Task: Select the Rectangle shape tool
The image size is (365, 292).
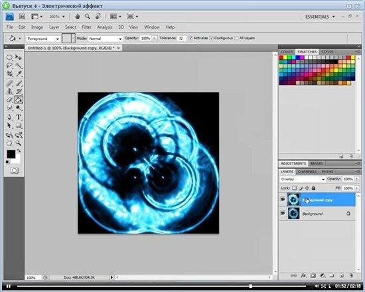Action: [x=19, y=126]
